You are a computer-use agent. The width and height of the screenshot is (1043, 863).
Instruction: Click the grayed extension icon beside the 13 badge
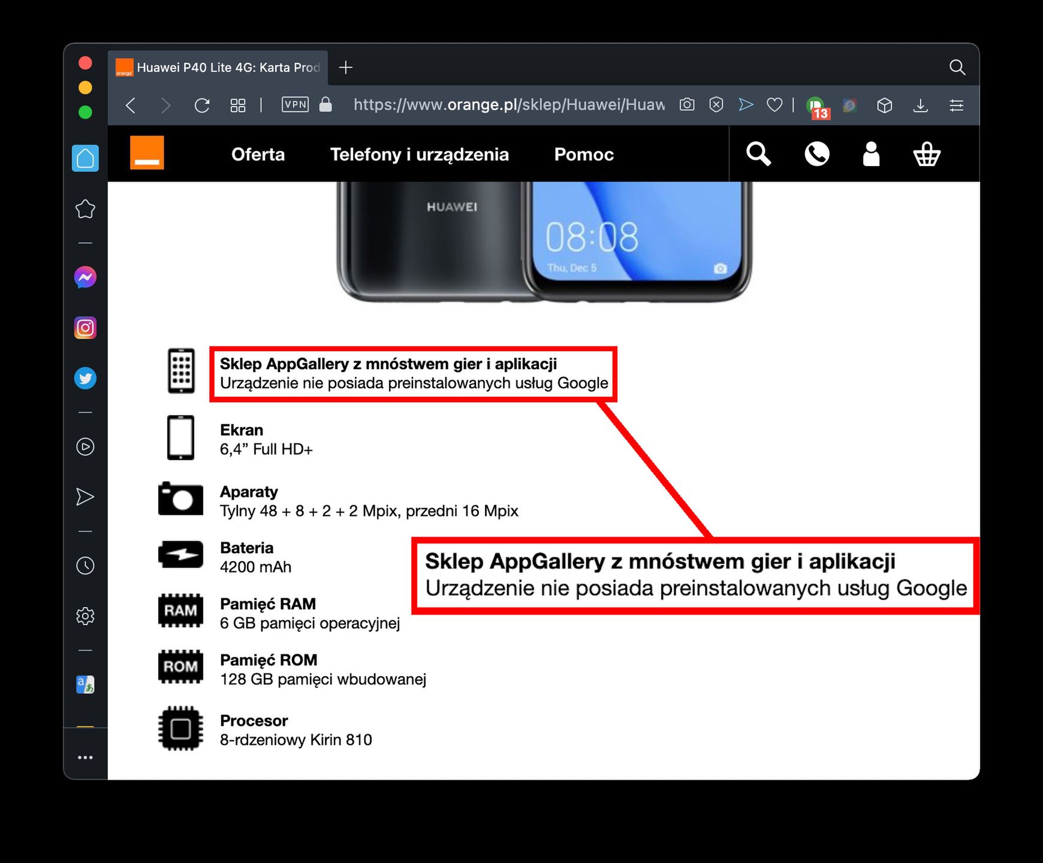(849, 105)
